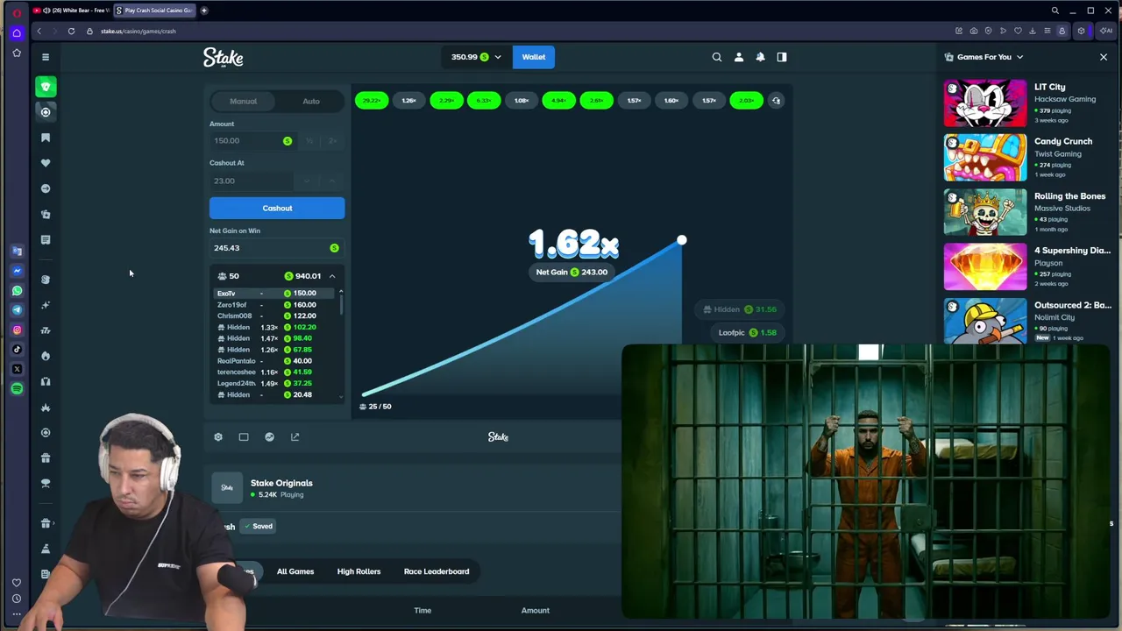Image resolution: width=1122 pixels, height=631 pixels.
Task: Click the fire icon in Stake sidebar
Action: tap(46, 356)
